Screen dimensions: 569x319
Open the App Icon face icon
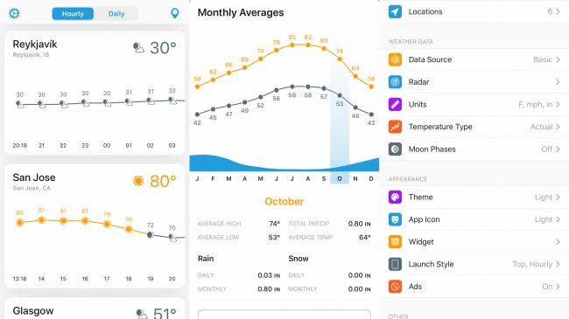(395, 219)
